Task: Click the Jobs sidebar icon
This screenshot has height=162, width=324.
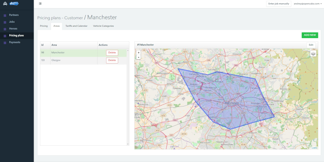Action: pos(5,22)
